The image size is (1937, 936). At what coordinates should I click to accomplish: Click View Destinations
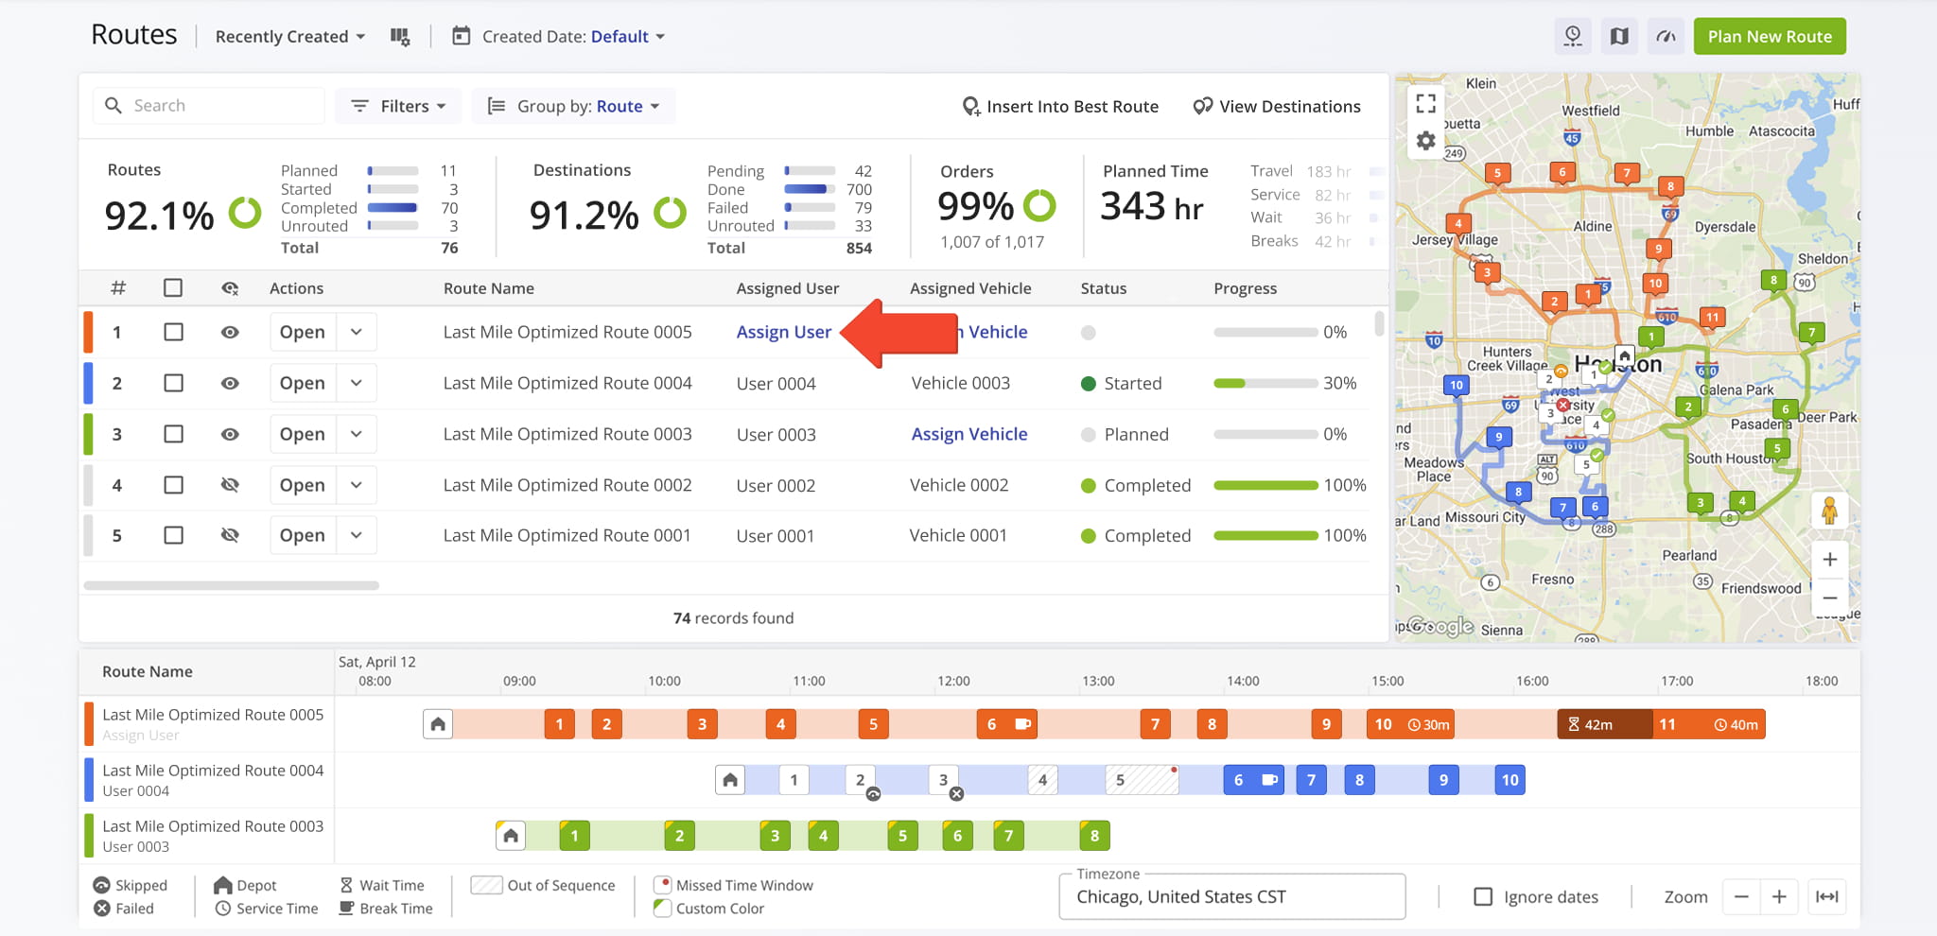(1277, 106)
